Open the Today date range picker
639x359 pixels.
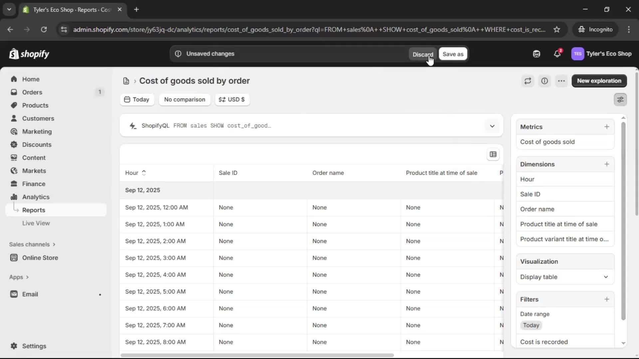[137, 99]
